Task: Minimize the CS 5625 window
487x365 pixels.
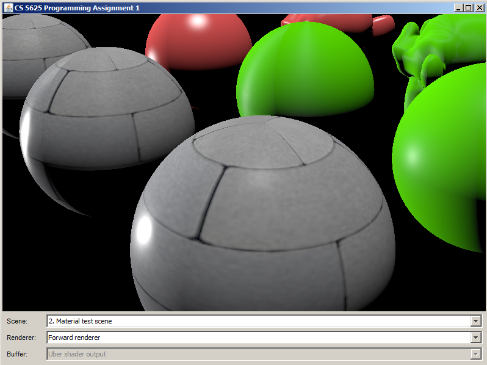Action: (458, 7)
